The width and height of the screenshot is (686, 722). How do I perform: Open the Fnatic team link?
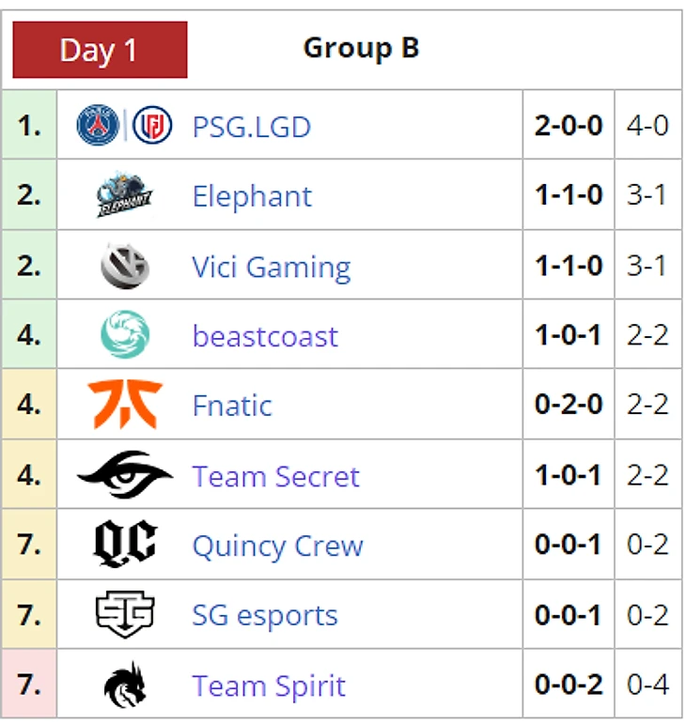(232, 406)
